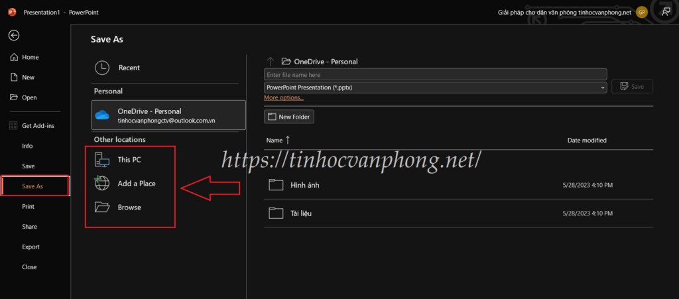Click the Home house icon

(x=14, y=57)
